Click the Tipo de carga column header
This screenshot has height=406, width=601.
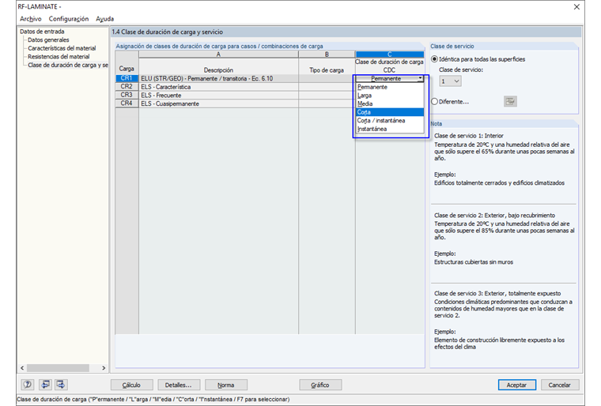click(327, 70)
